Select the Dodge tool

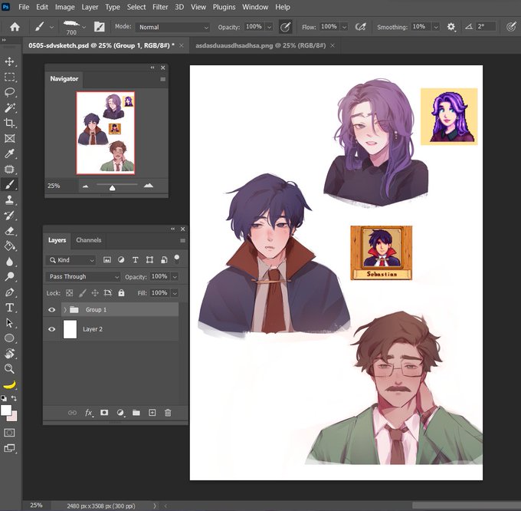[9, 277]
